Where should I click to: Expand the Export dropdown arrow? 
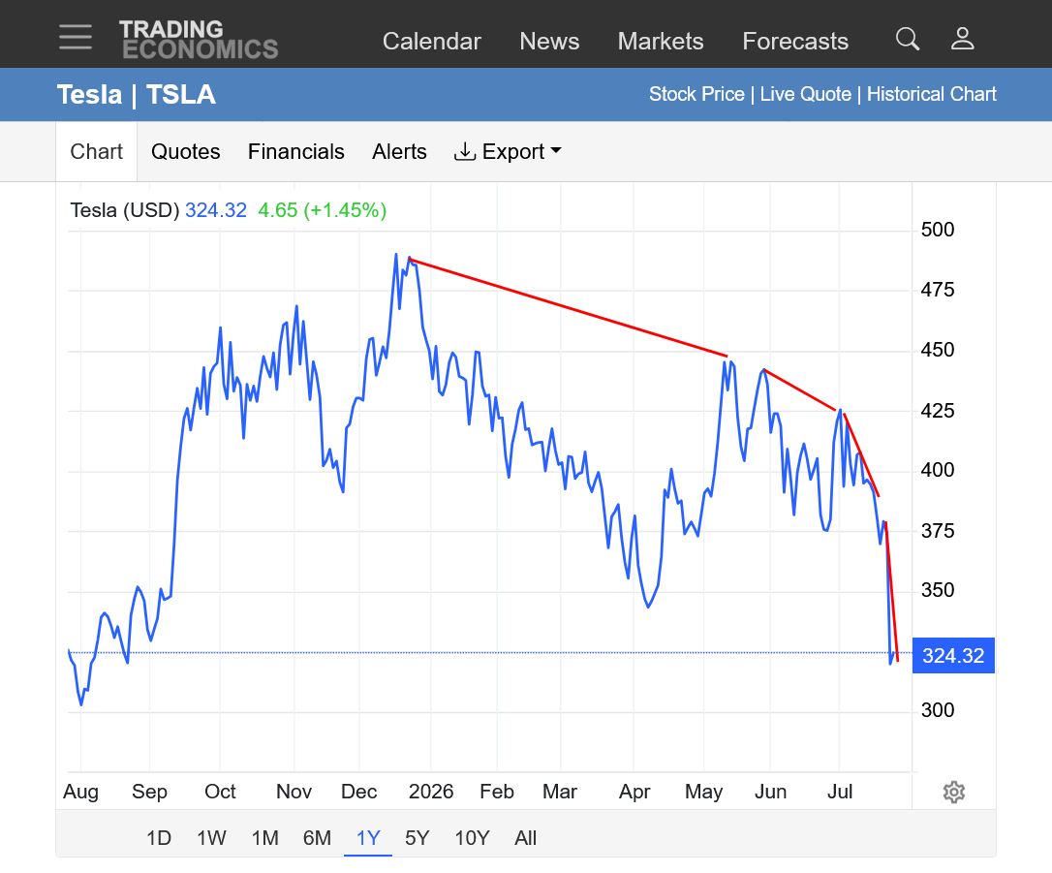[555, 151]
